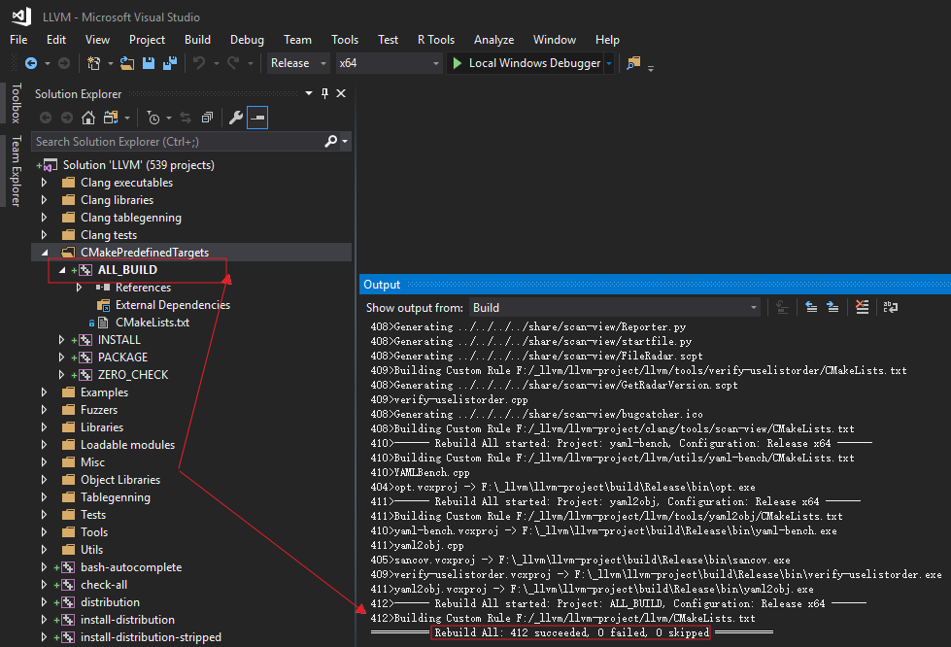
Task: Open the Build menu
Action: 198,40
